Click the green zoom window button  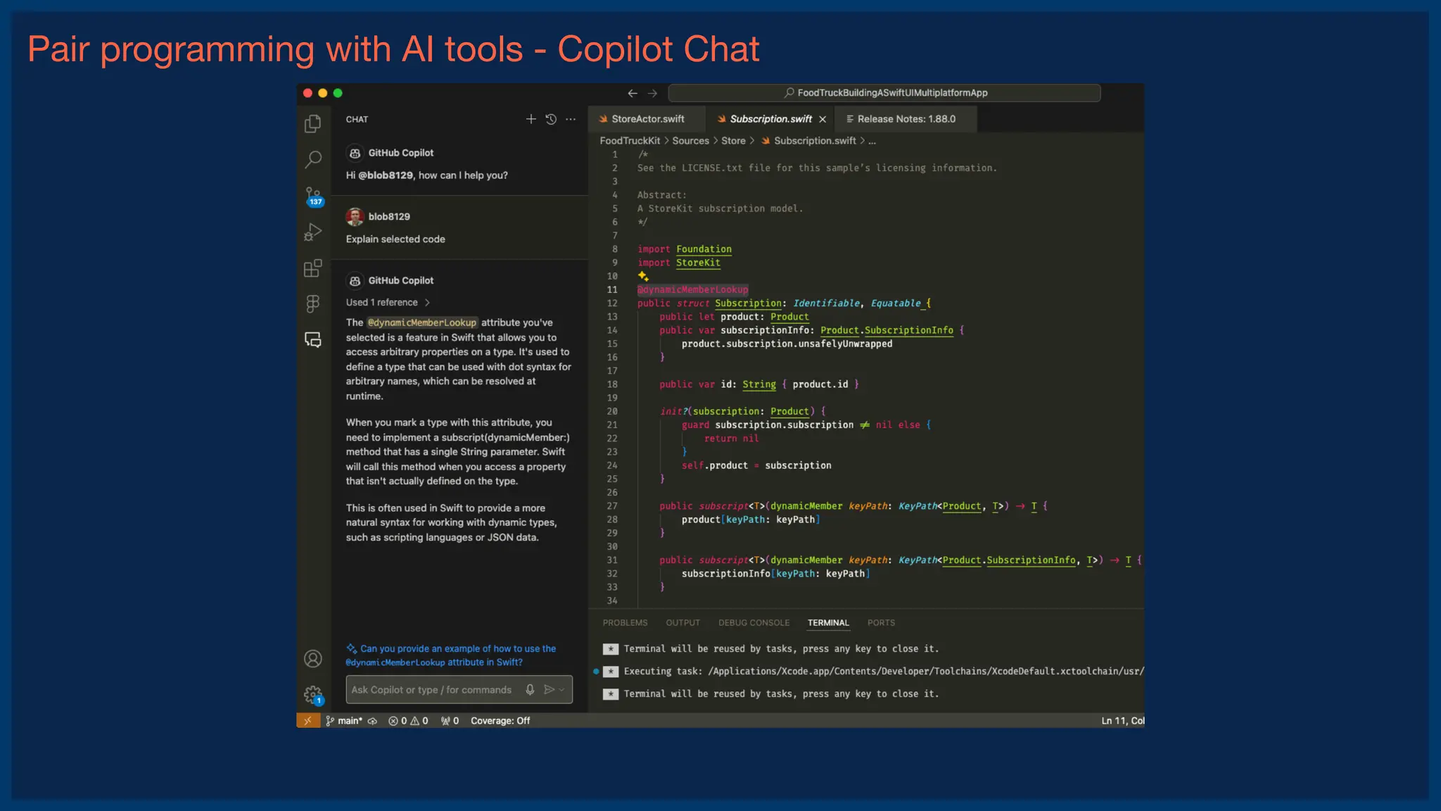[x=338, y=93]
